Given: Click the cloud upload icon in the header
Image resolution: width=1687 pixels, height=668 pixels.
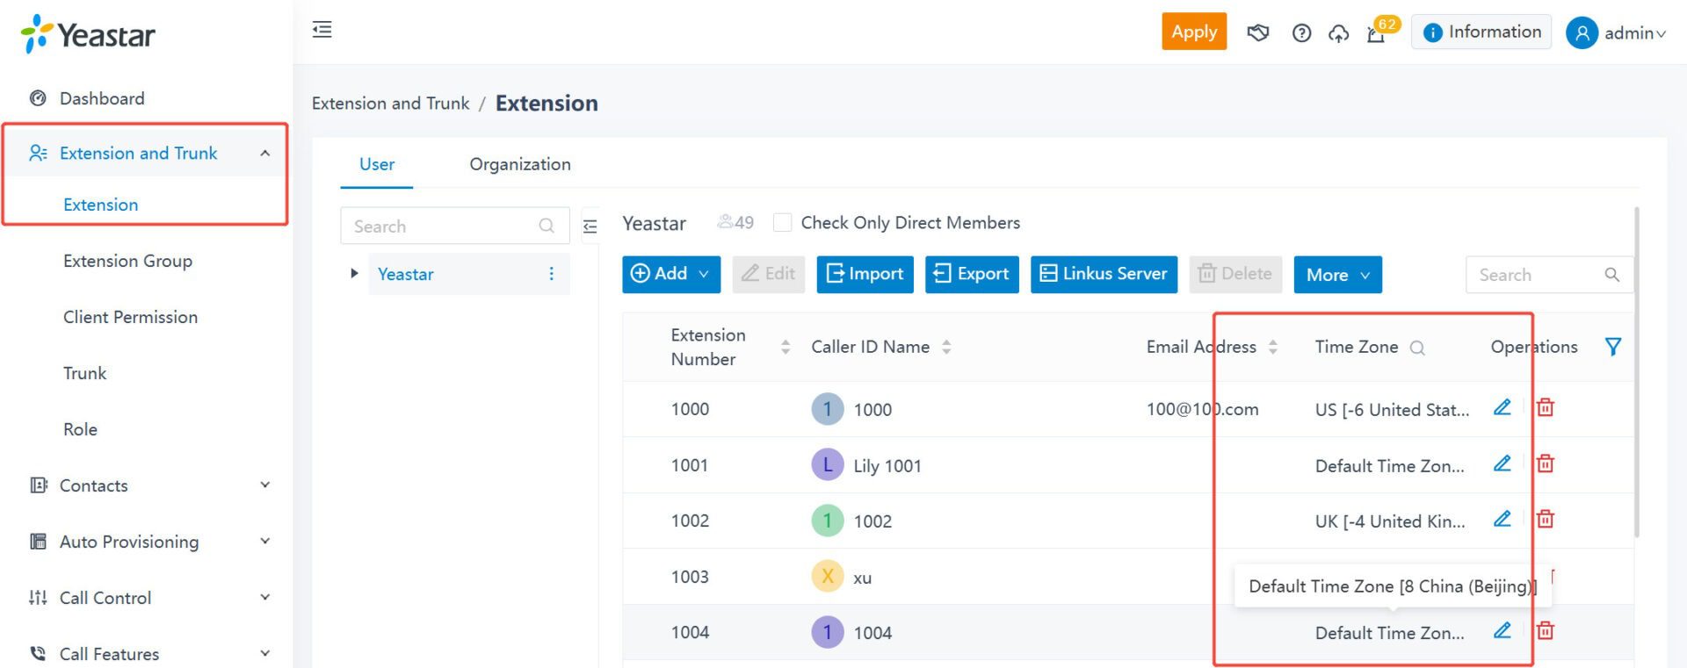Looking at the screenshot, I should coord(1338,33).
